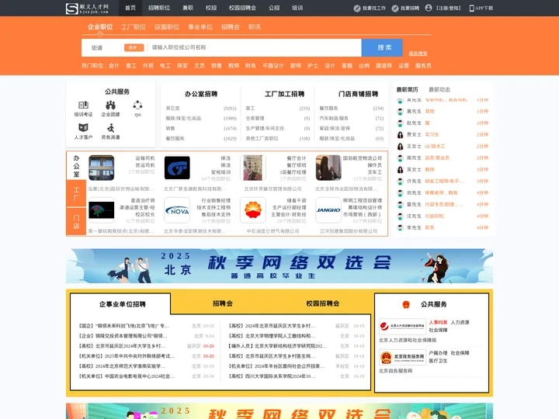Open 招聘职位 in top navigation
The image size is (559, 419).
159,8
